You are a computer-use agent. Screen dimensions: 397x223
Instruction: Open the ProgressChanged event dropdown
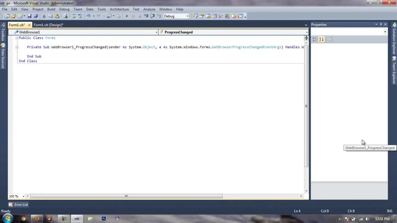(306, 32)
